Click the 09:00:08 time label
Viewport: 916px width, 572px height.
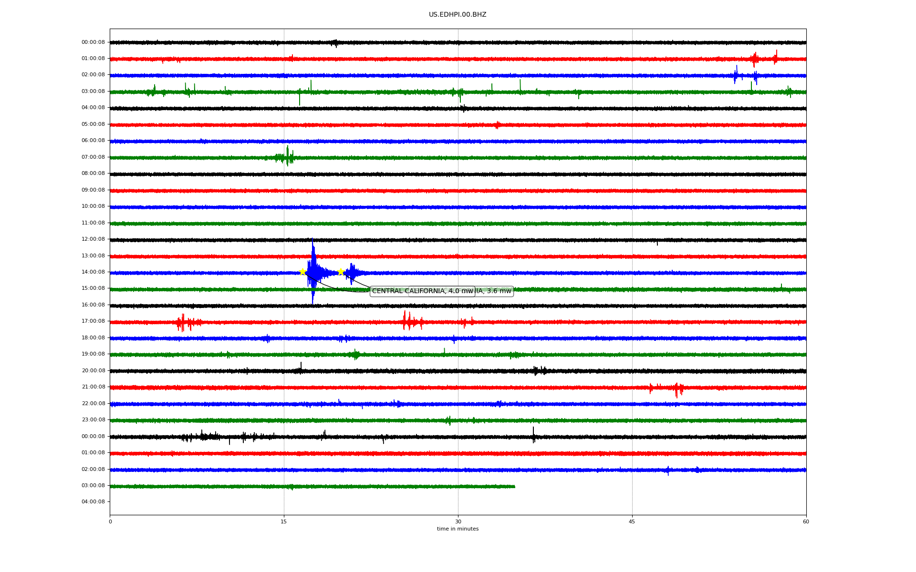tap(93, 190)
